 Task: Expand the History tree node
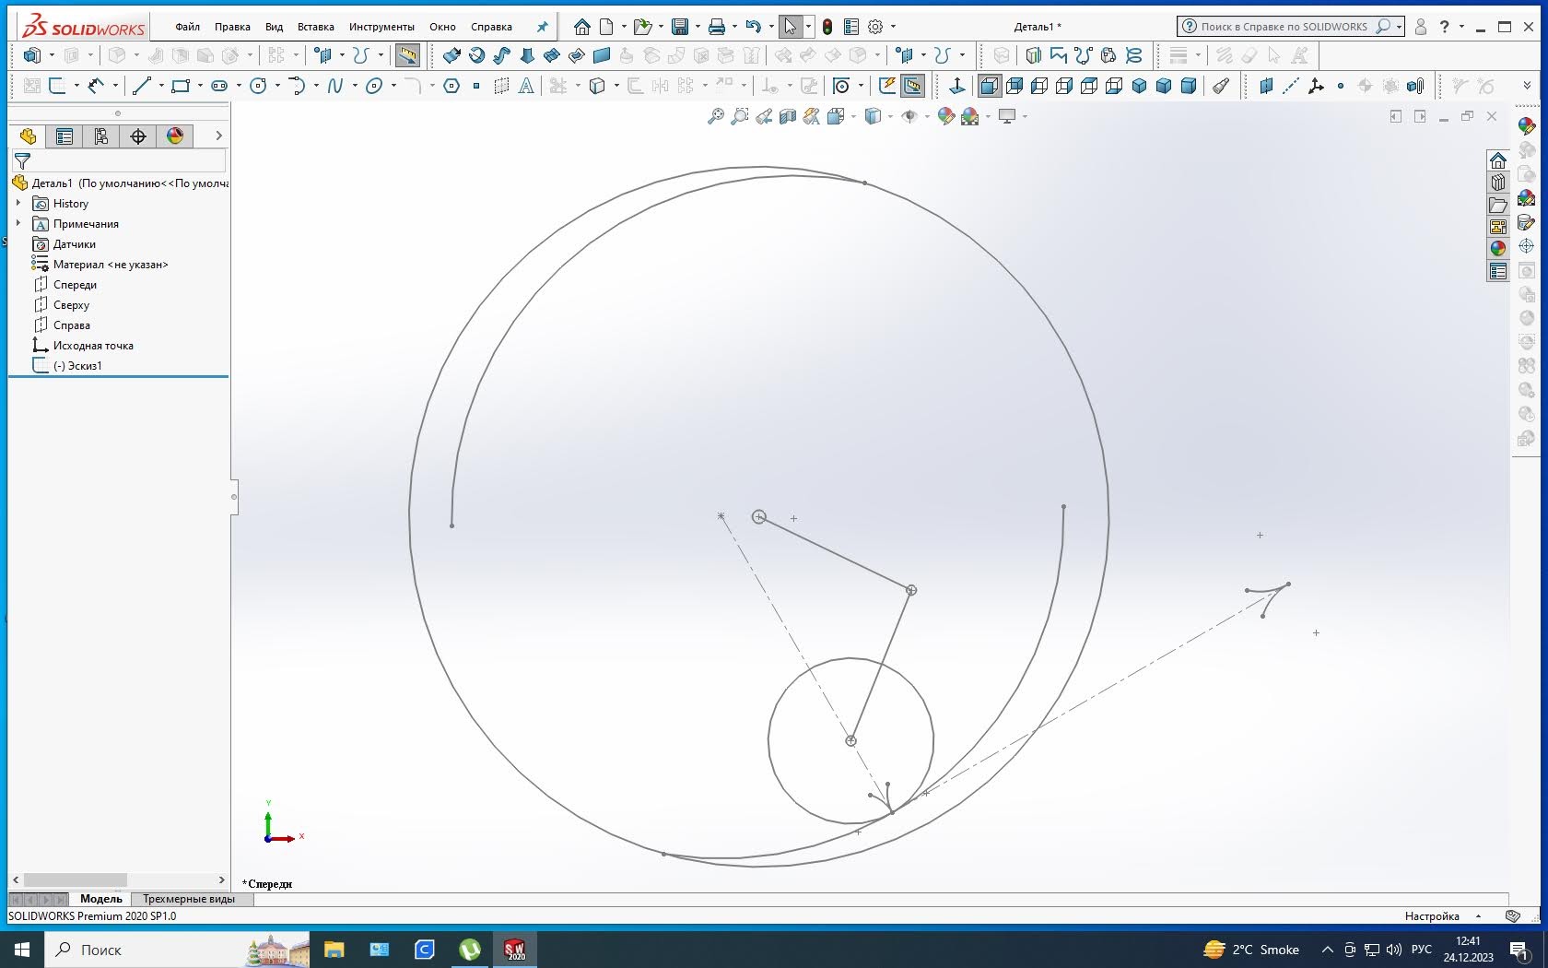pyautogui.click(x=18, y=204)
